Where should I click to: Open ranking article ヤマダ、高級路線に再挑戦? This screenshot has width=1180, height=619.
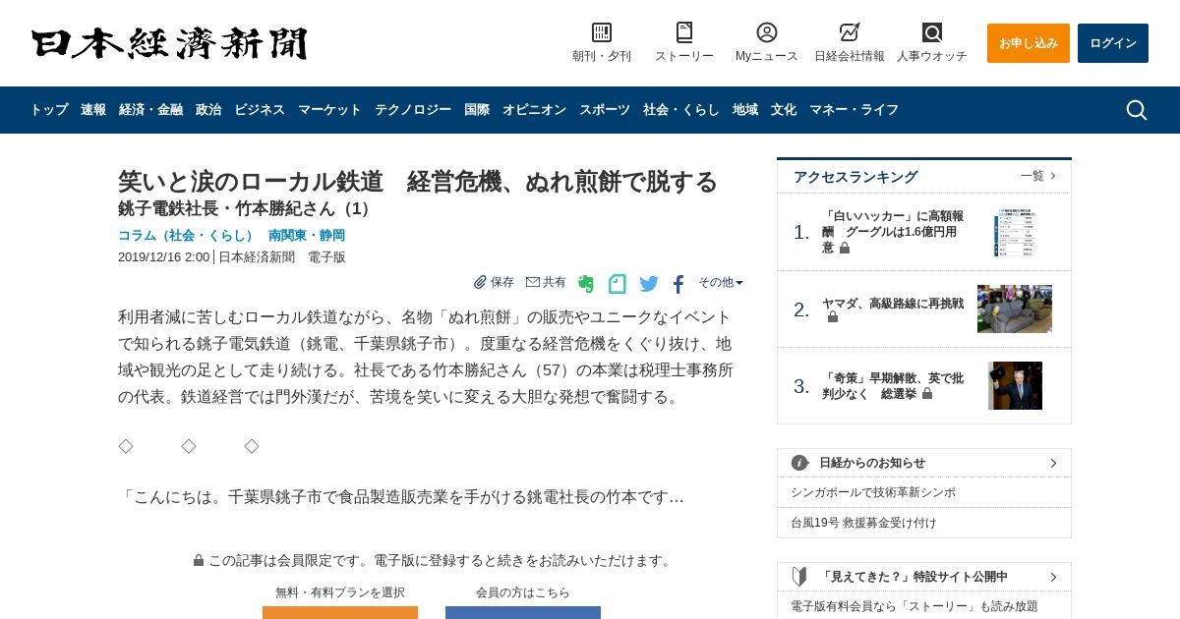coord(894,309)
